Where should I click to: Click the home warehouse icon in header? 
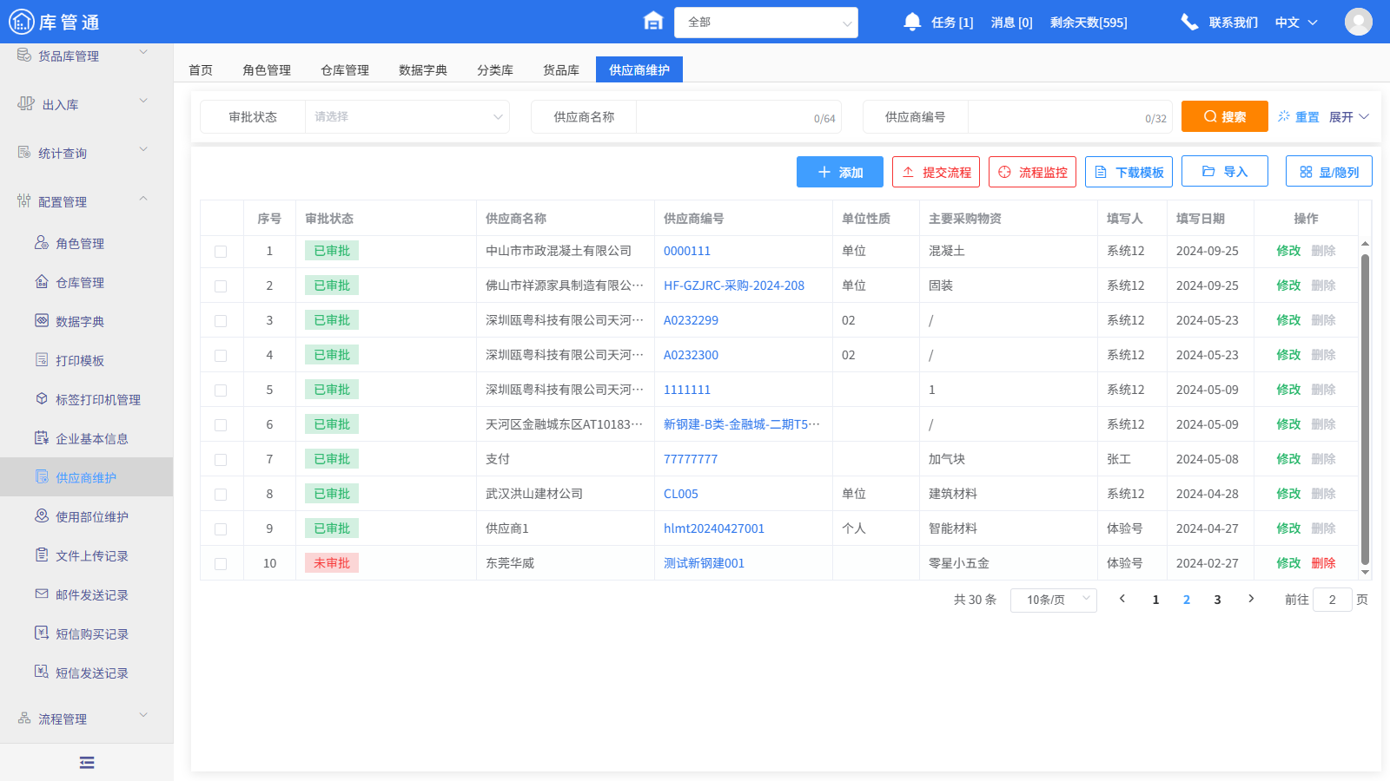pos(653,21)
